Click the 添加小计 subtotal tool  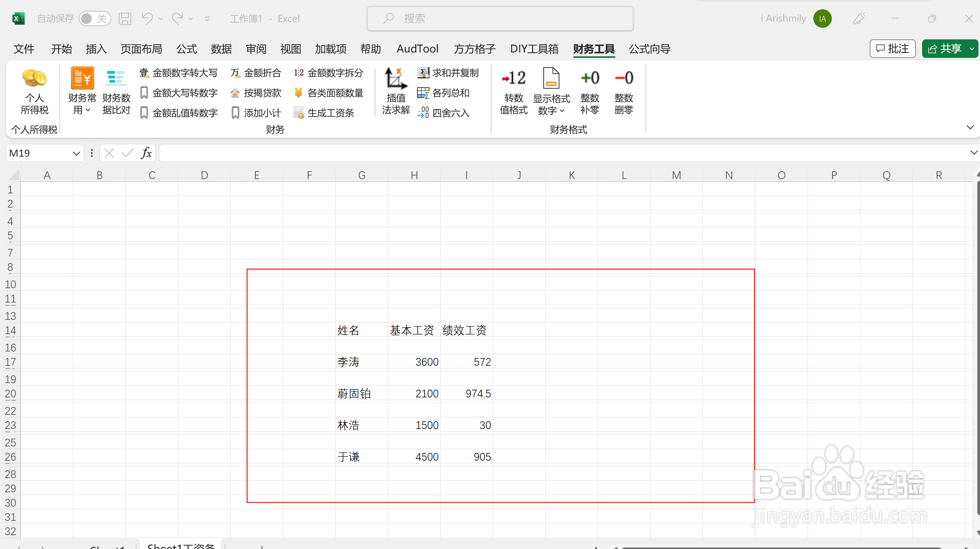[x=256, y=113]
